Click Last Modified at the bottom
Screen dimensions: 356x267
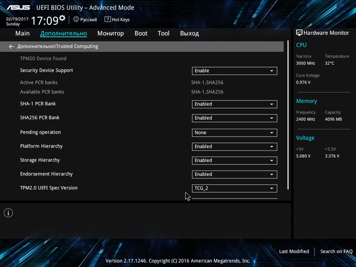[294, 251]
